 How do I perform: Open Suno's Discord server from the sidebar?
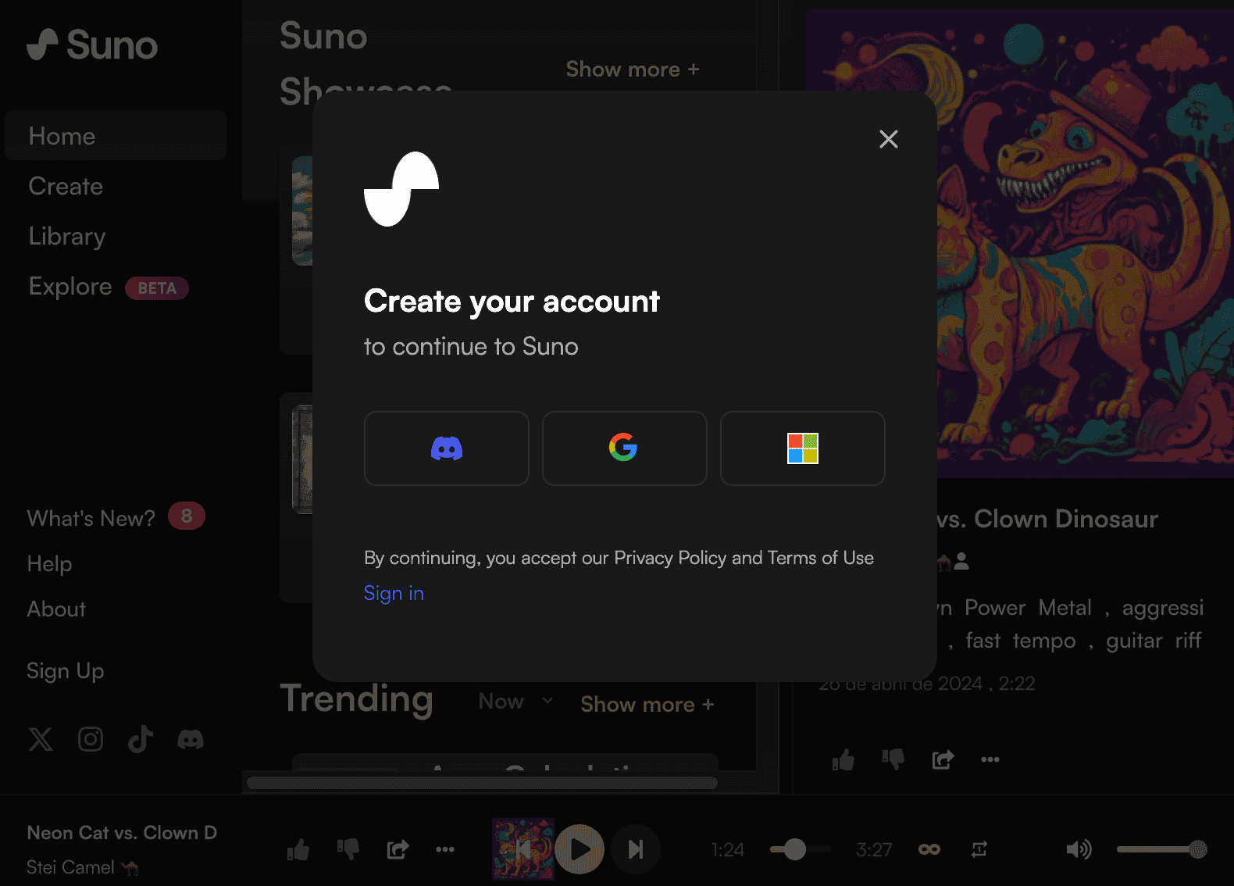coord(191,739)
